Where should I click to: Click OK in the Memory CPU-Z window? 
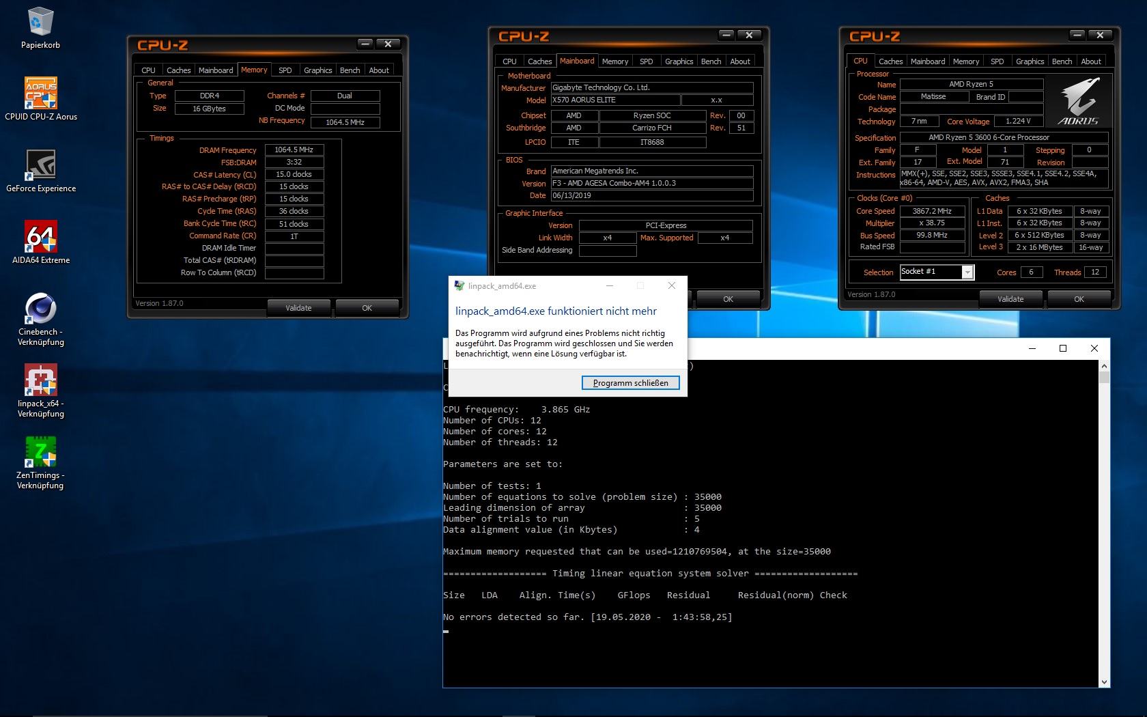[367, 308]
